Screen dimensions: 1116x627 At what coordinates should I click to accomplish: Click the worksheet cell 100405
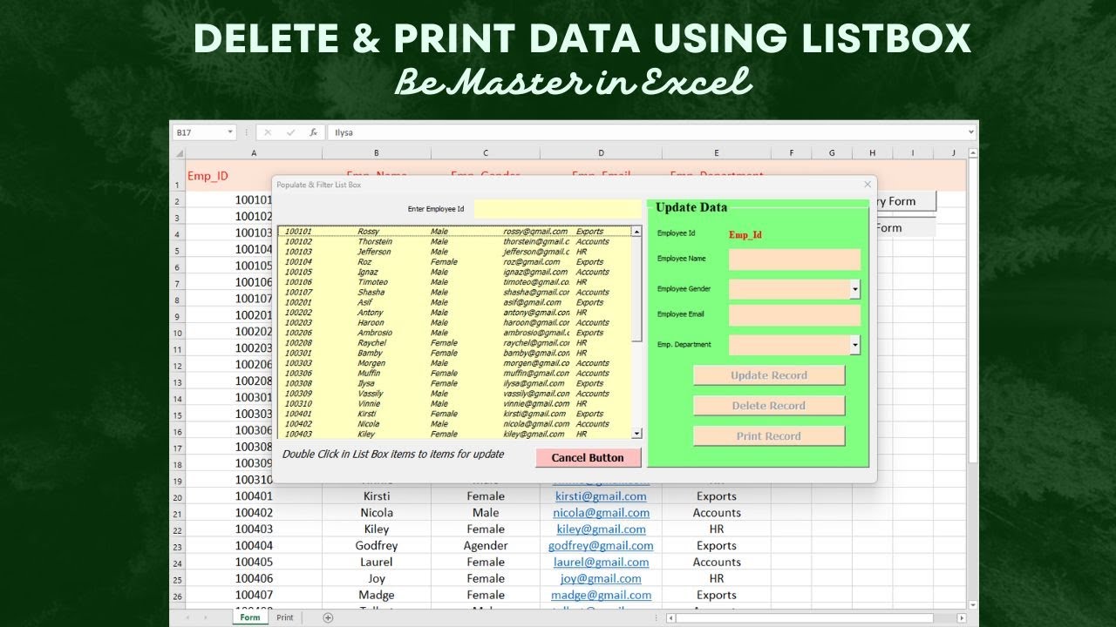[254, 563]
